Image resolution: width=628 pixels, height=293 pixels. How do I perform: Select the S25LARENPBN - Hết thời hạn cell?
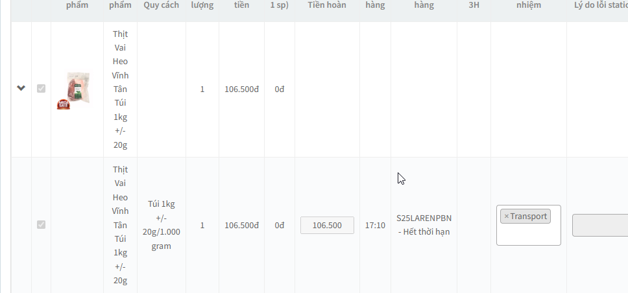pos(424,225)
